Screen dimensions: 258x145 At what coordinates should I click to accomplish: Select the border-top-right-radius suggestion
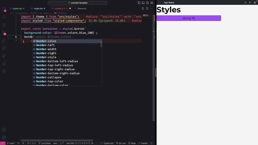(x=67, y=69)
